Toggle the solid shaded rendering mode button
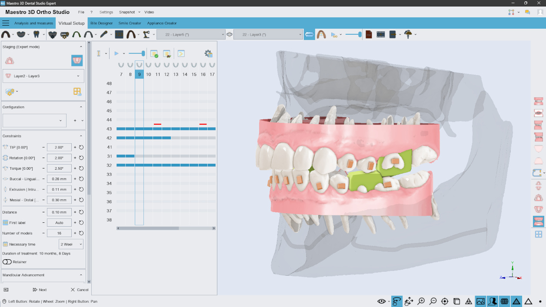This screenshot has height=307, width=546. click(x=516, y=301)
